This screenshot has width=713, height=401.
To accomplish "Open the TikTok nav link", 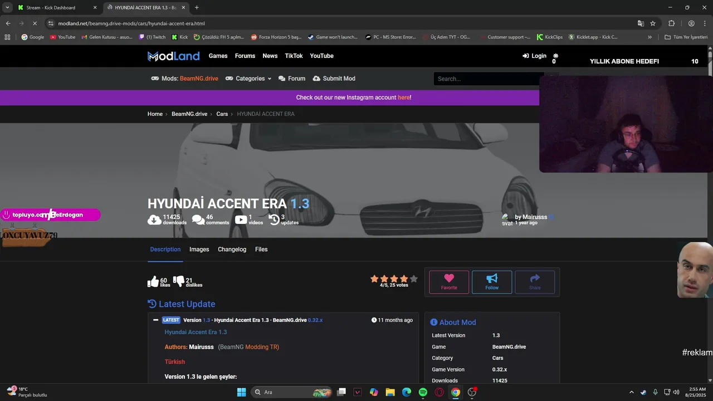I will click(294, 56).
